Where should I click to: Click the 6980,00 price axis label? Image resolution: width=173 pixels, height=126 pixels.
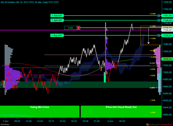167,79
